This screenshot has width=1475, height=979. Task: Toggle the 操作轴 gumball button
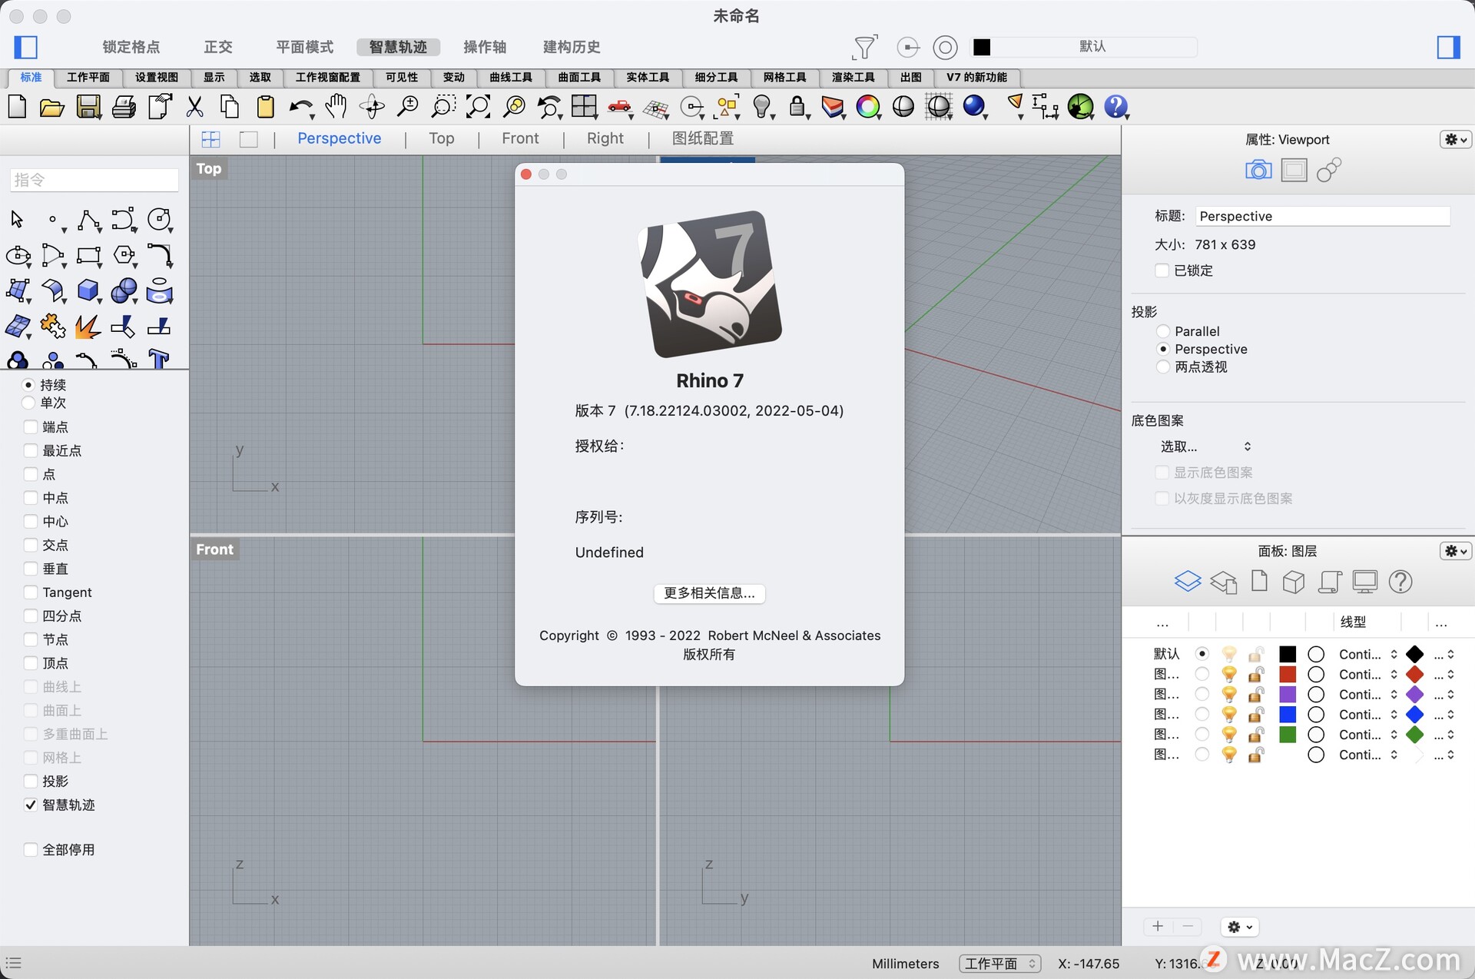point(485,47)
